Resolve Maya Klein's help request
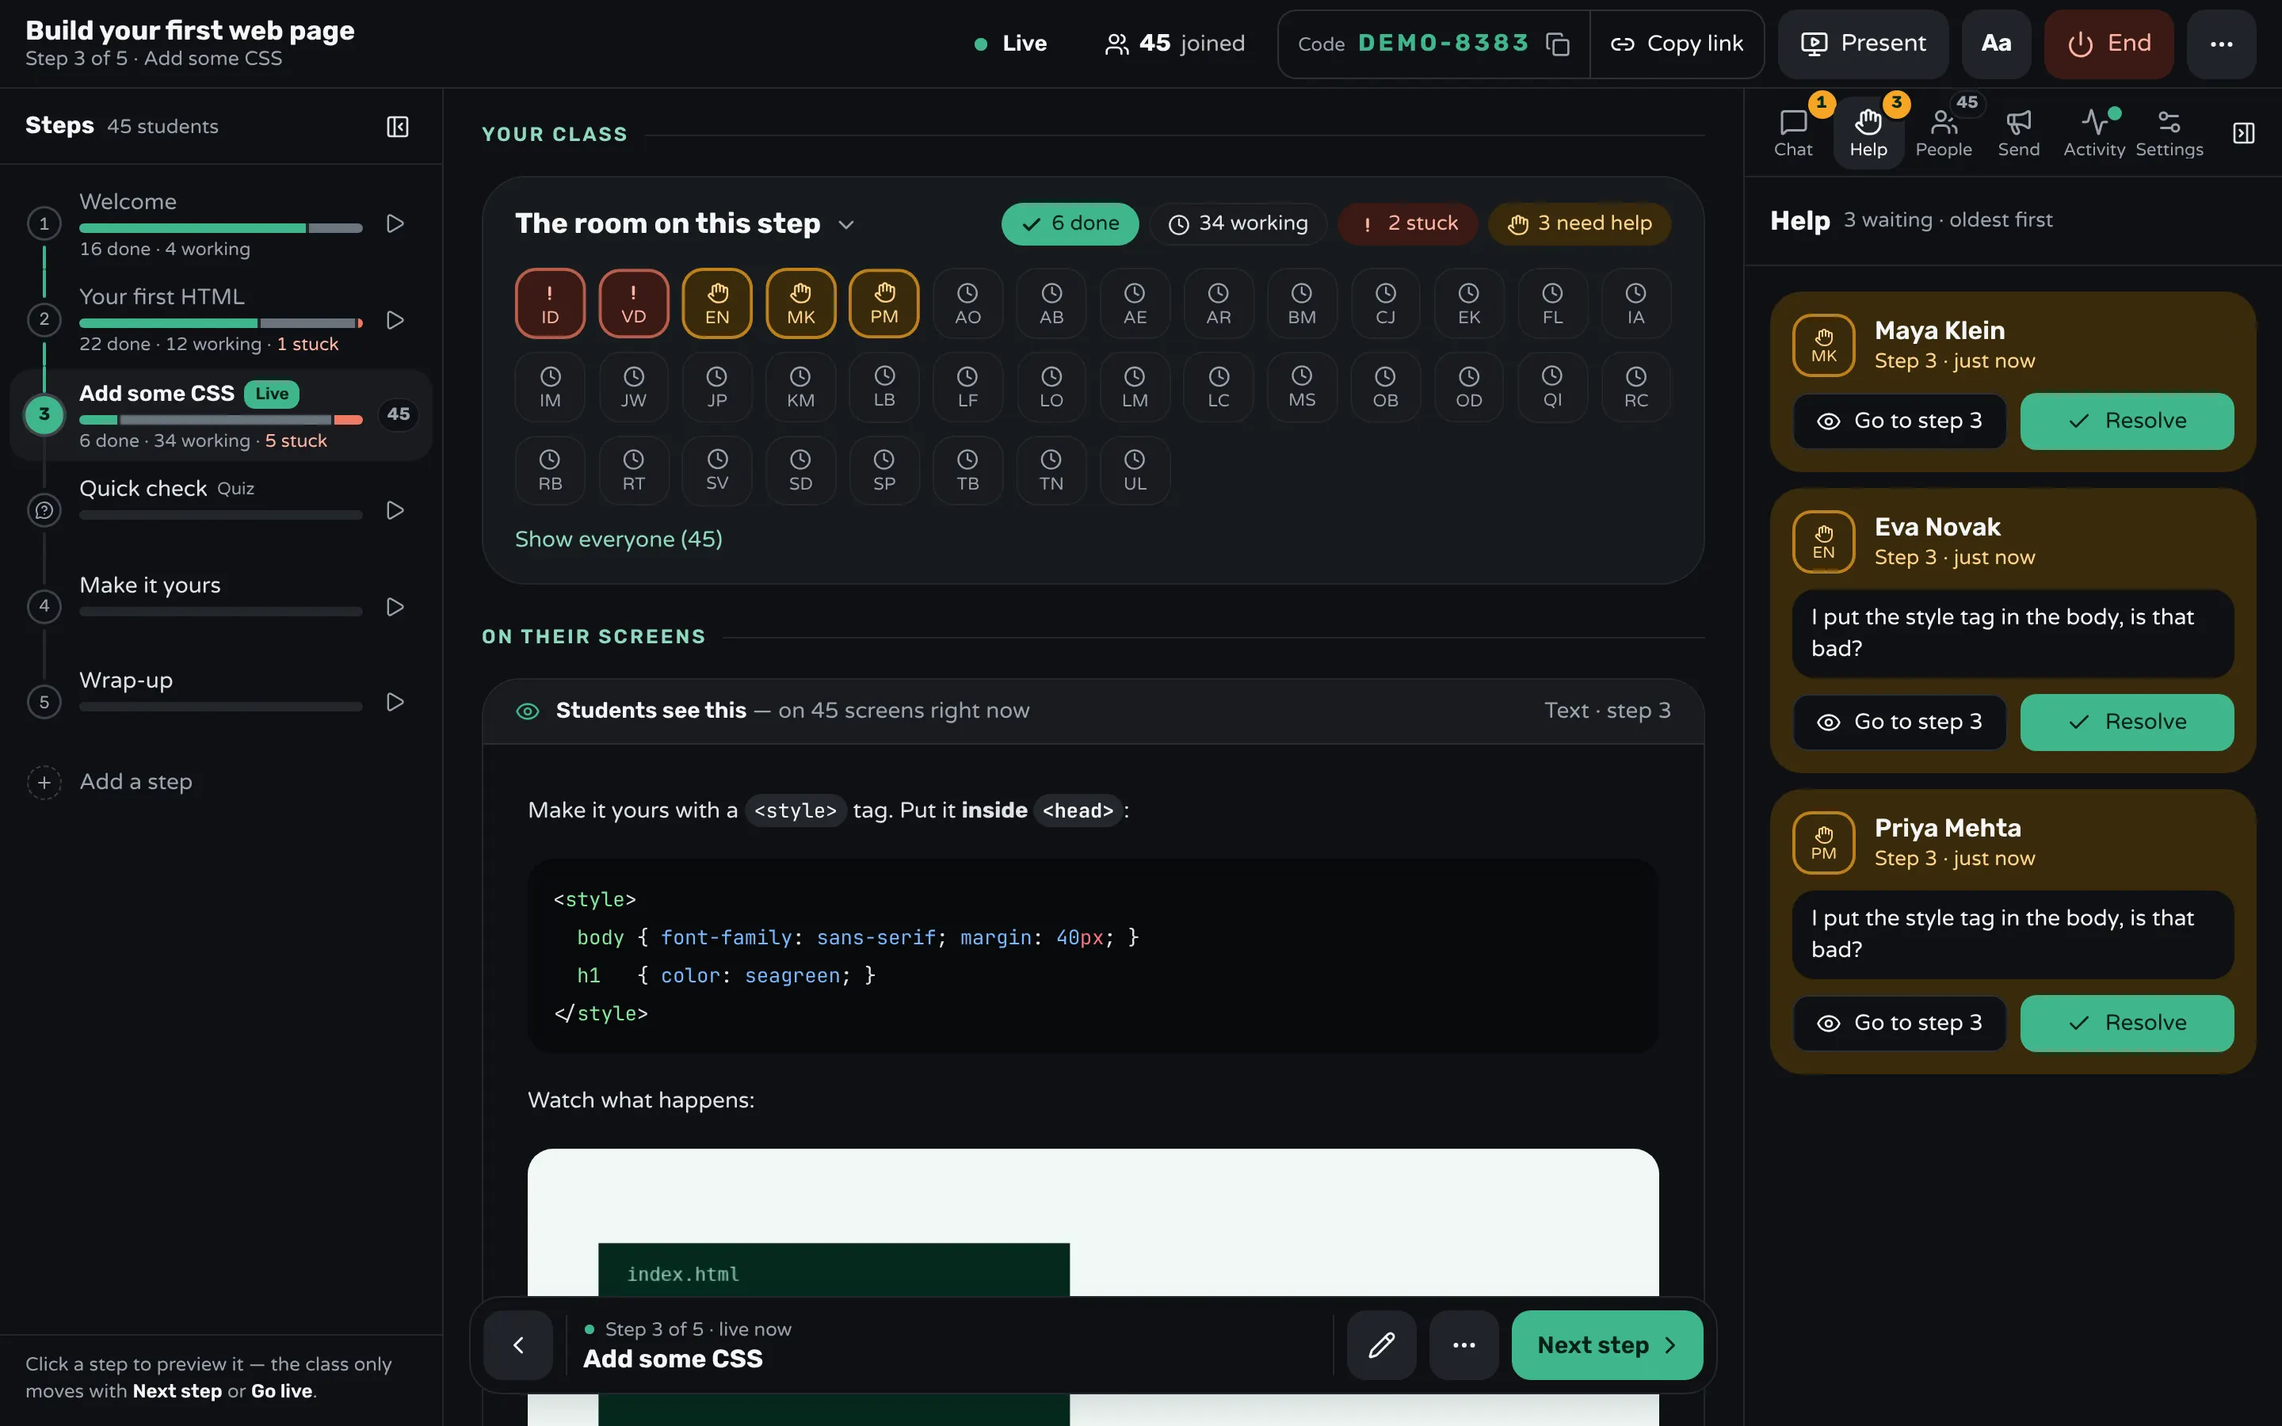This screenshot has width=2282, height=1426. pyautogui.click(x=2127, y=421)
